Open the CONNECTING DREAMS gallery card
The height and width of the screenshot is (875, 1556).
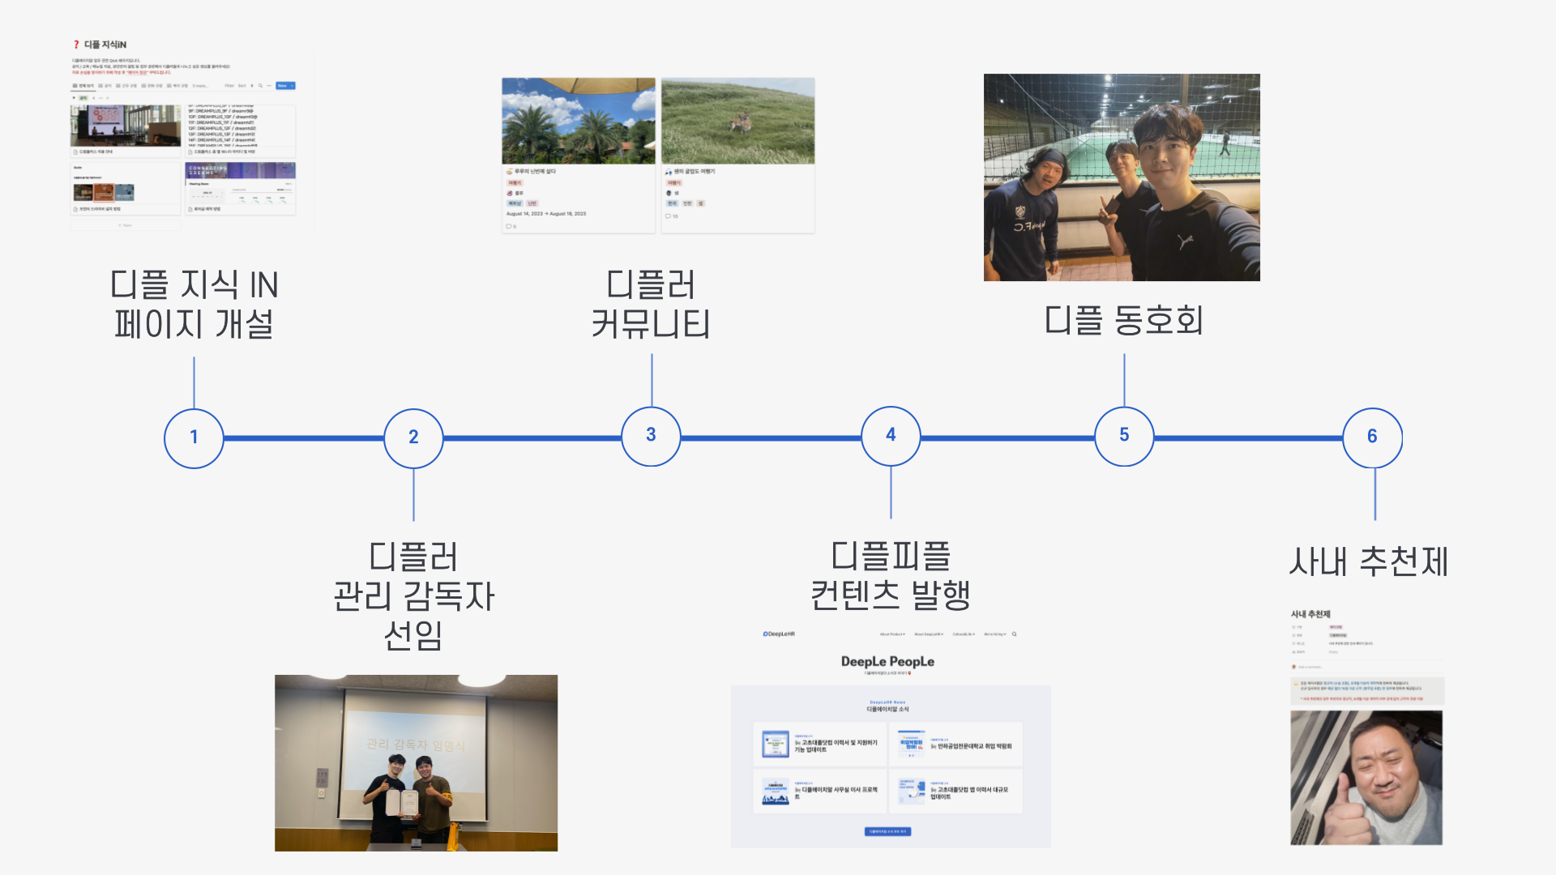pos(241,188)
